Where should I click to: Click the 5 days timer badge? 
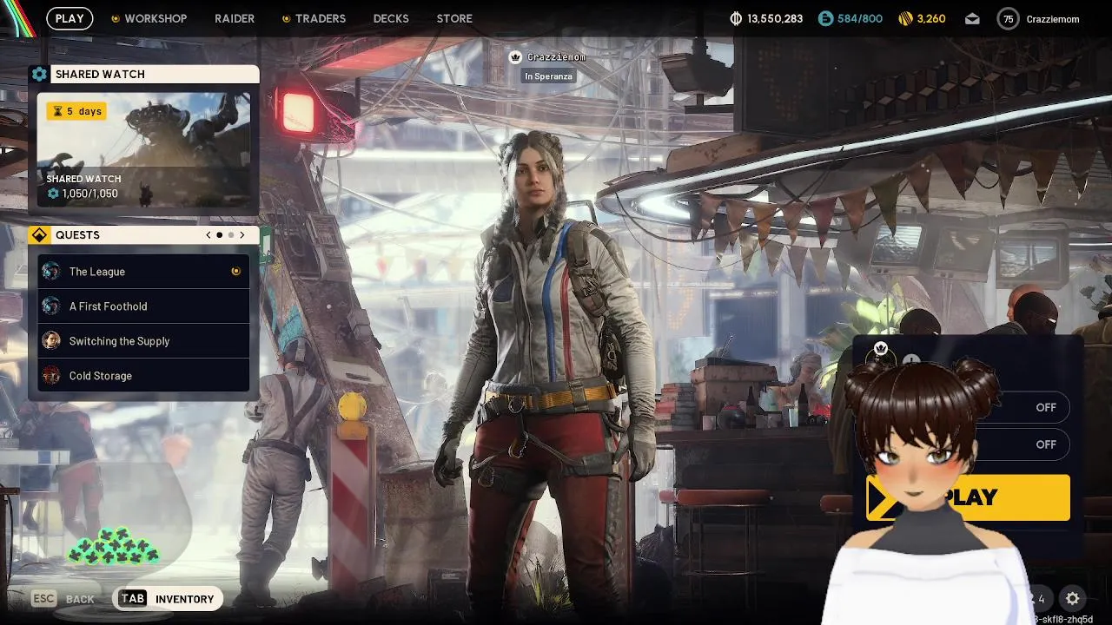pyautogui.click(x=76, y=111)
